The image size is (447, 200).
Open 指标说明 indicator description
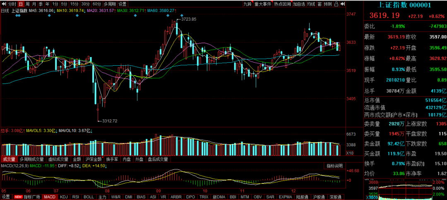334,166
